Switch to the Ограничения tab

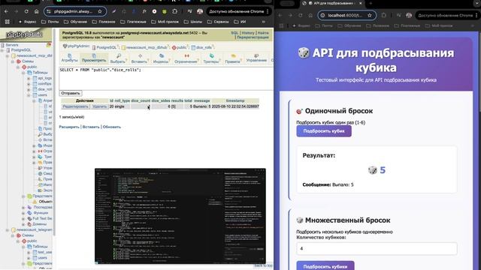coord(186,58)
